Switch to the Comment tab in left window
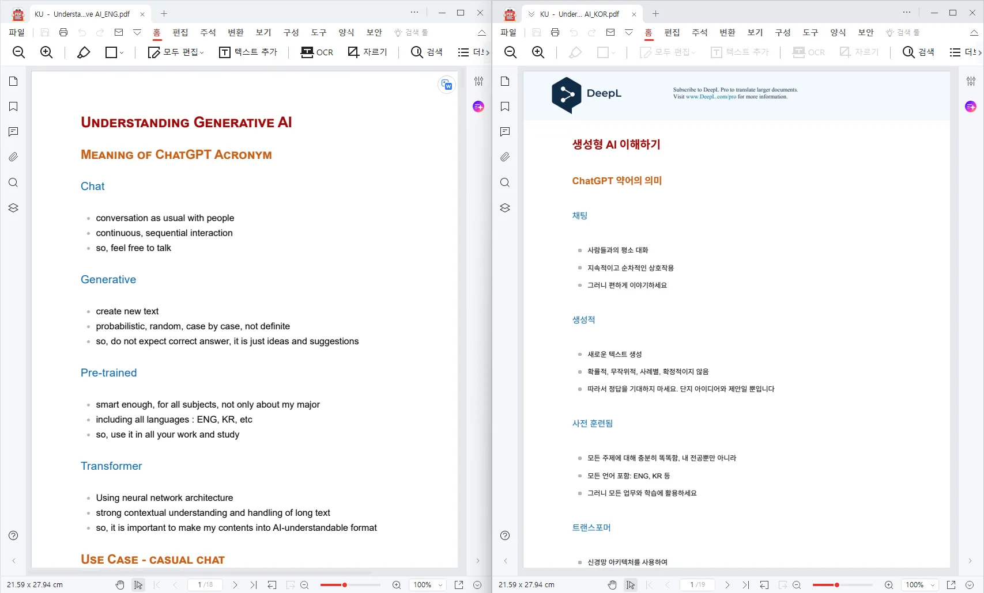 [x=208, y=32]
